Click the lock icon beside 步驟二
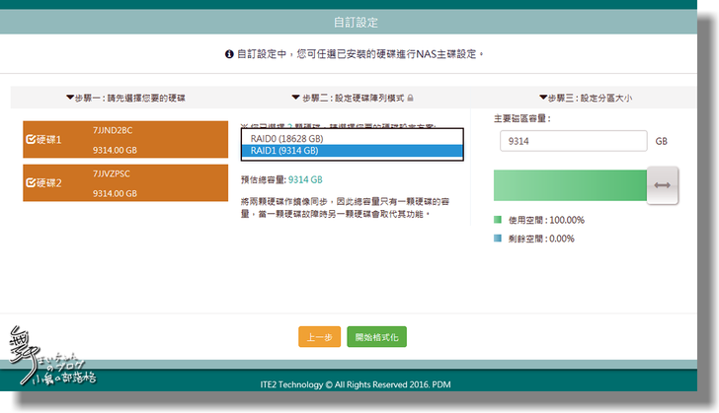The image size is (719, 413). pos(411,98)
